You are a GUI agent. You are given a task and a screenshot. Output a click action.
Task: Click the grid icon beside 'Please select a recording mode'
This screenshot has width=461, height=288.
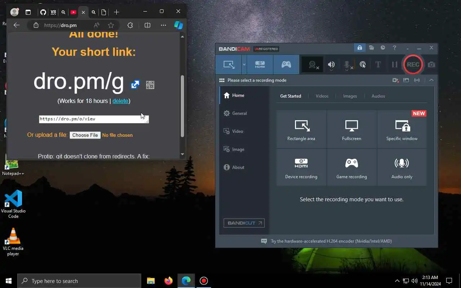click(x=222, y=80)
